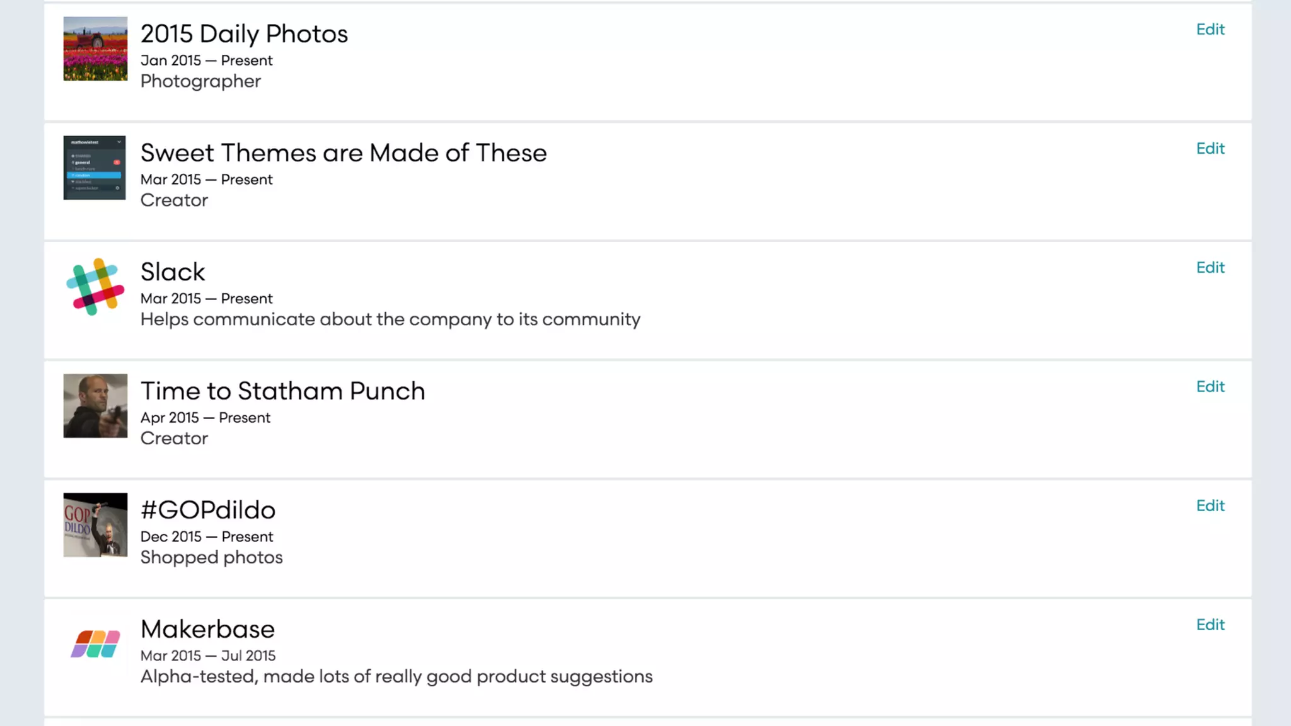Open the Makerbase project title
Viewport: 1291px width, 726px height.
click(x=207, y=630)
